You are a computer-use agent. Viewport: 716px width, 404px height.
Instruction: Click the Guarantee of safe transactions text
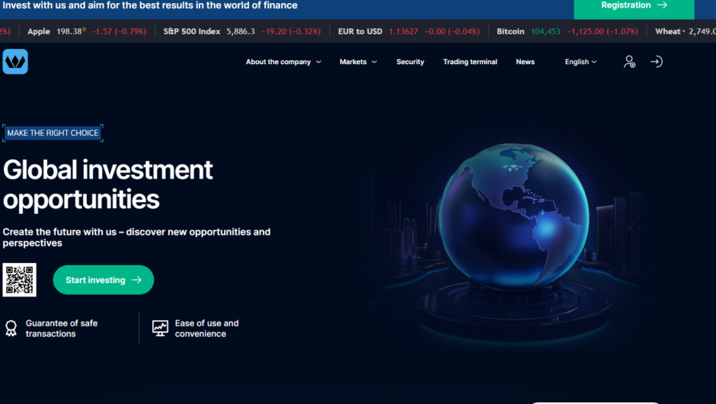(62, 328)
